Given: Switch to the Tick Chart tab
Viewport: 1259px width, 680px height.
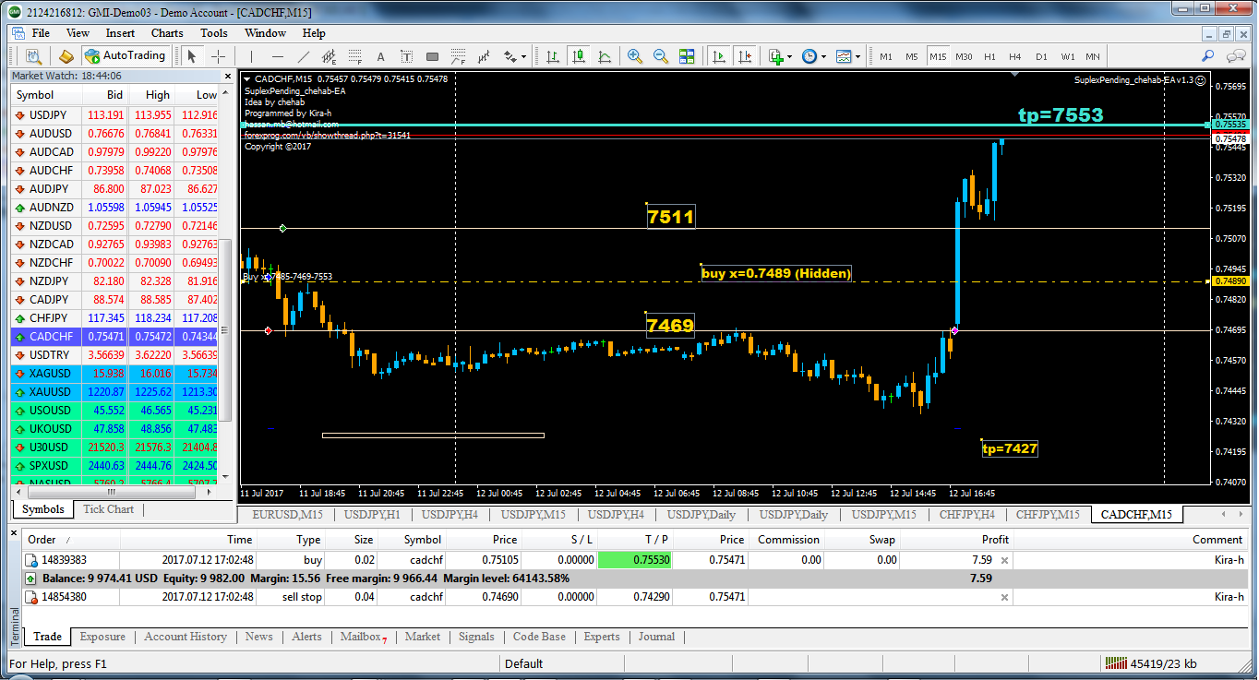Looking at the screenshot, I should coord(108,509).
